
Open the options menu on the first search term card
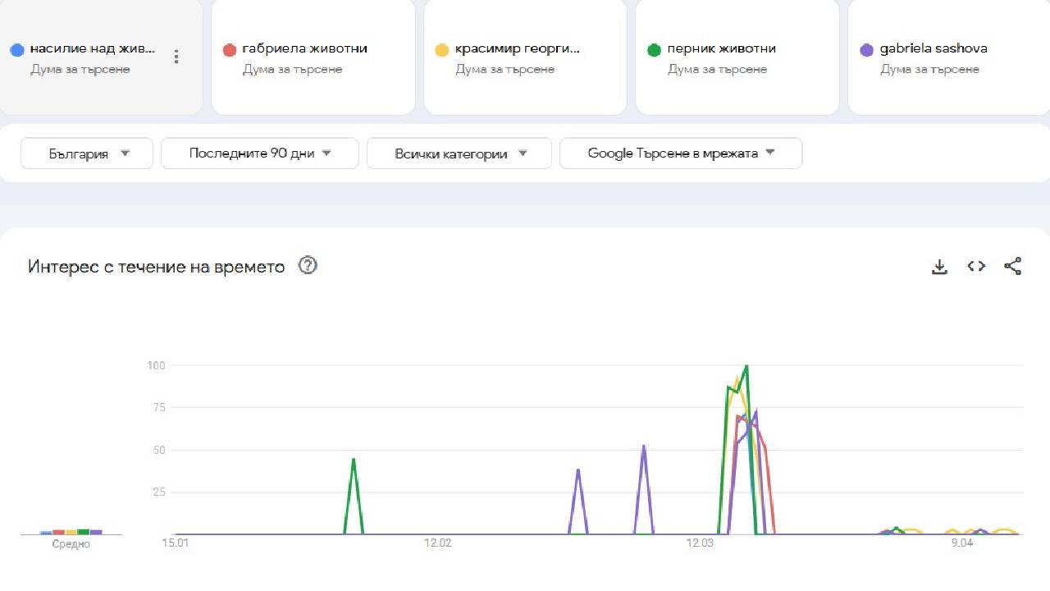point(176,57)
